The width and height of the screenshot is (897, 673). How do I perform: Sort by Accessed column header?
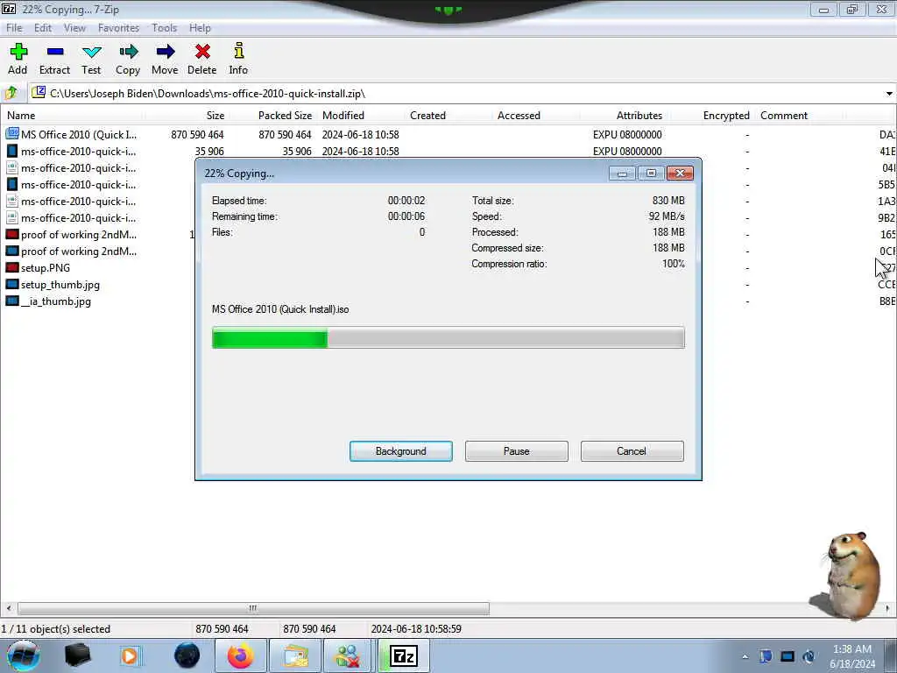click(x=535, y=115)
